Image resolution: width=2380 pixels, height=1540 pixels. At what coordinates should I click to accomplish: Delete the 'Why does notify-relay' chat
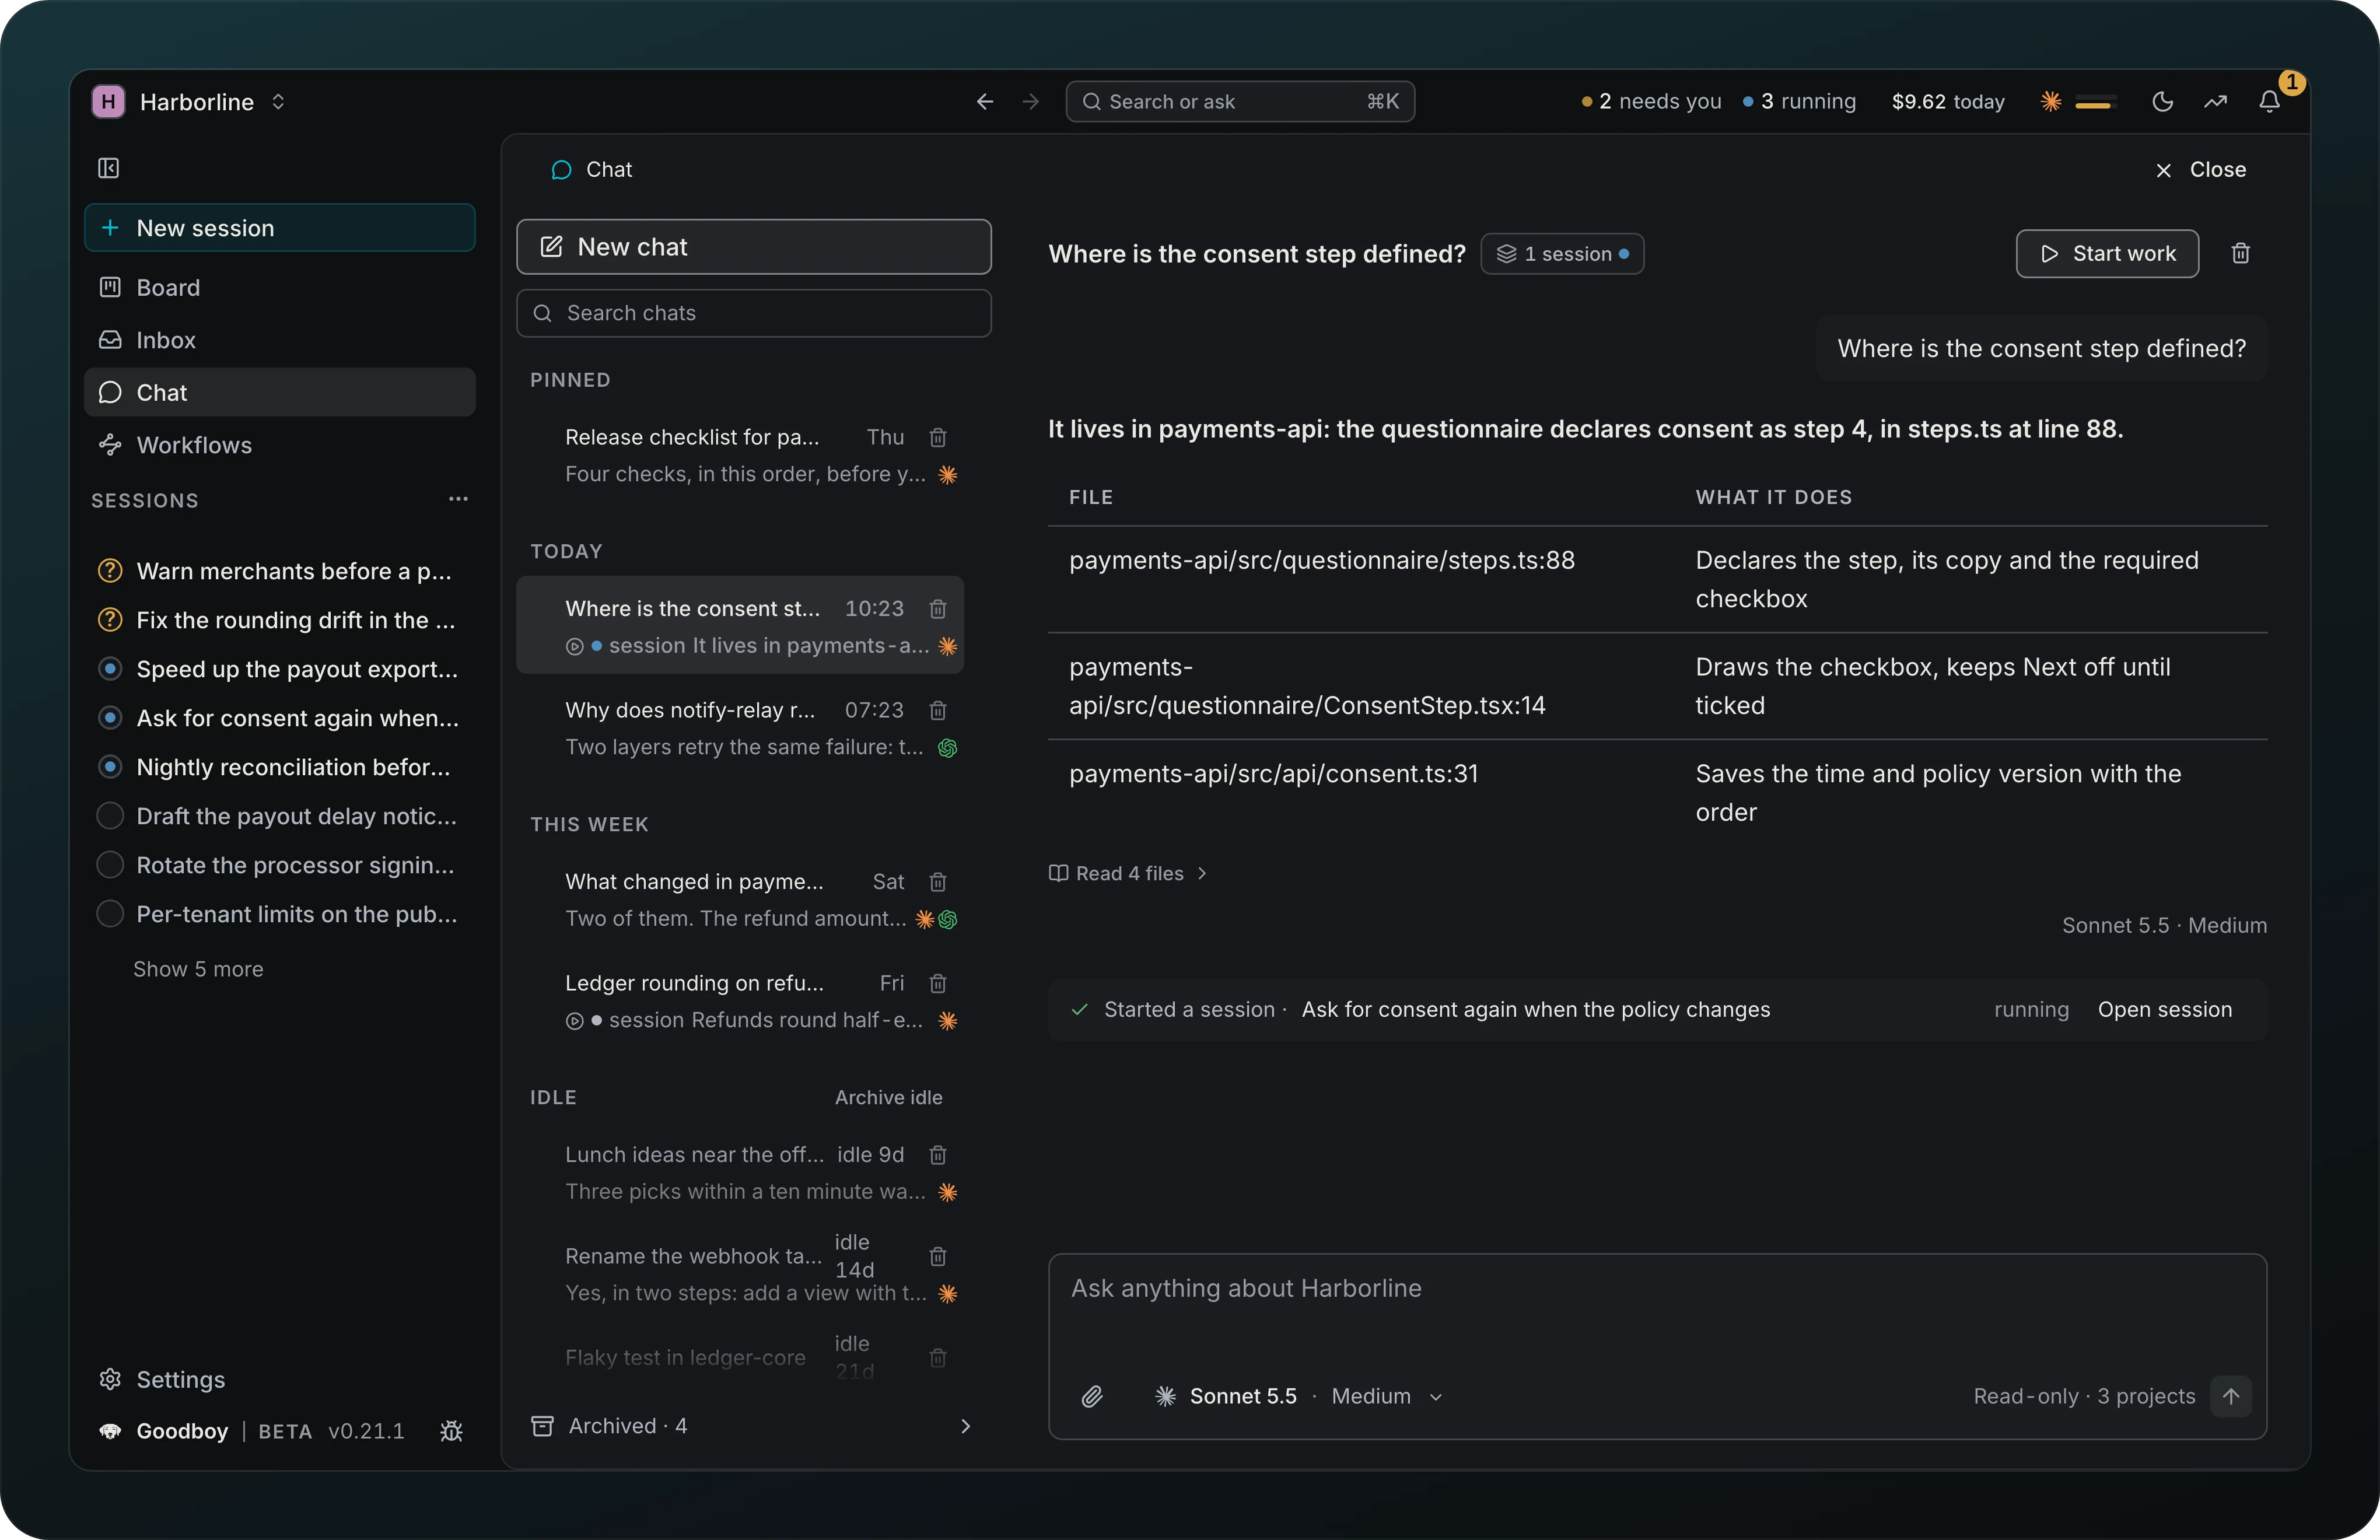click(938, 711)
